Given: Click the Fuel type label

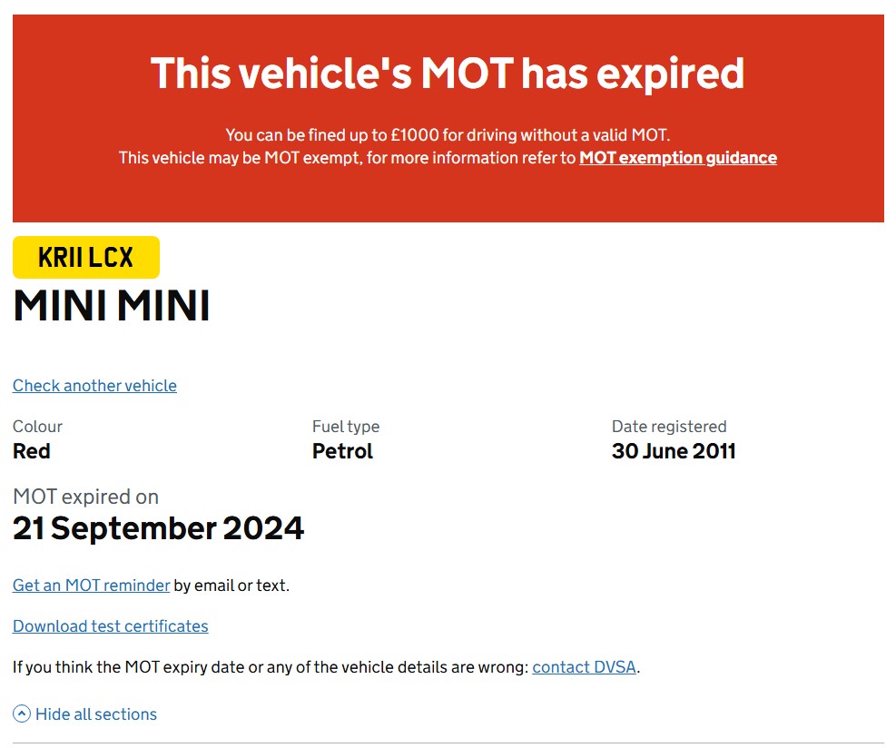Looking at the screenshot, I should [x=346, y=427].
